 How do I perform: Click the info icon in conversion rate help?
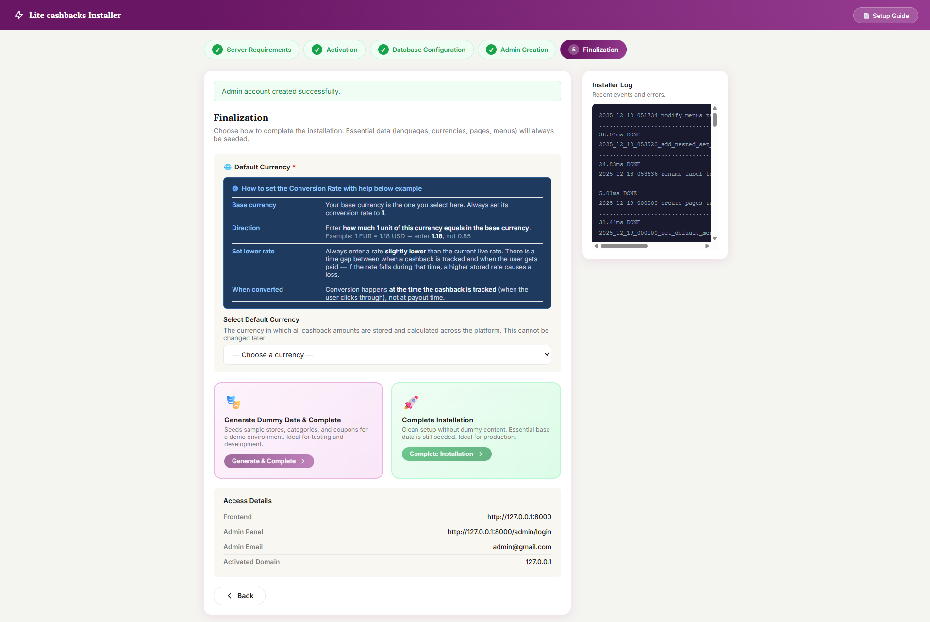235,188
